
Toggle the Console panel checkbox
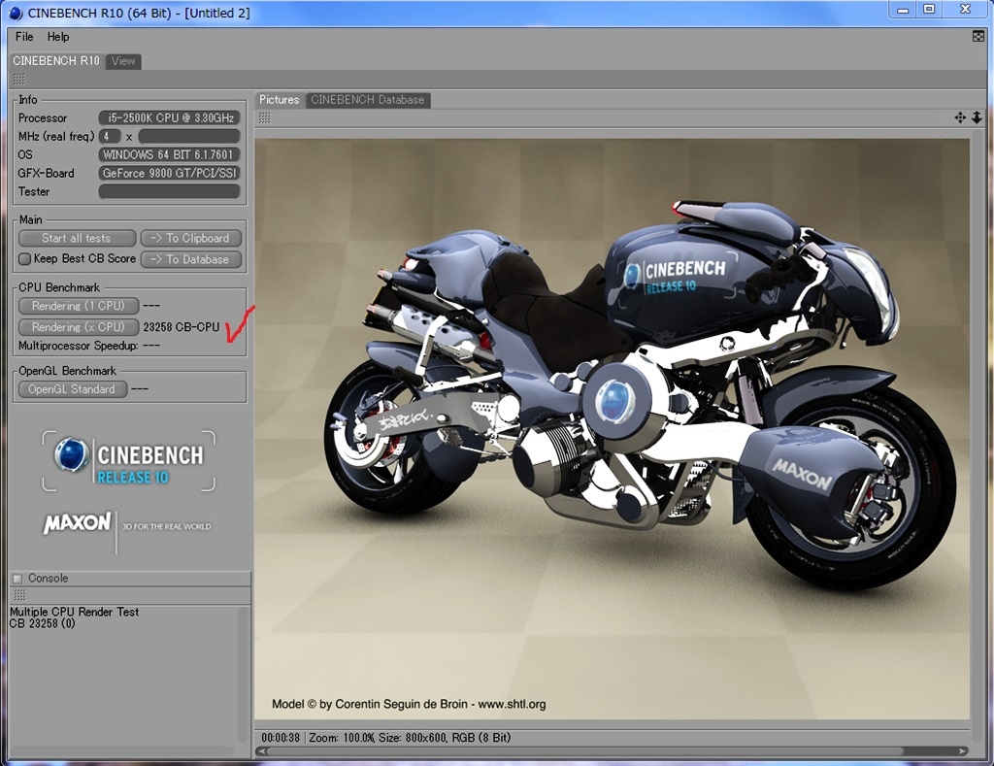point(17,578)
